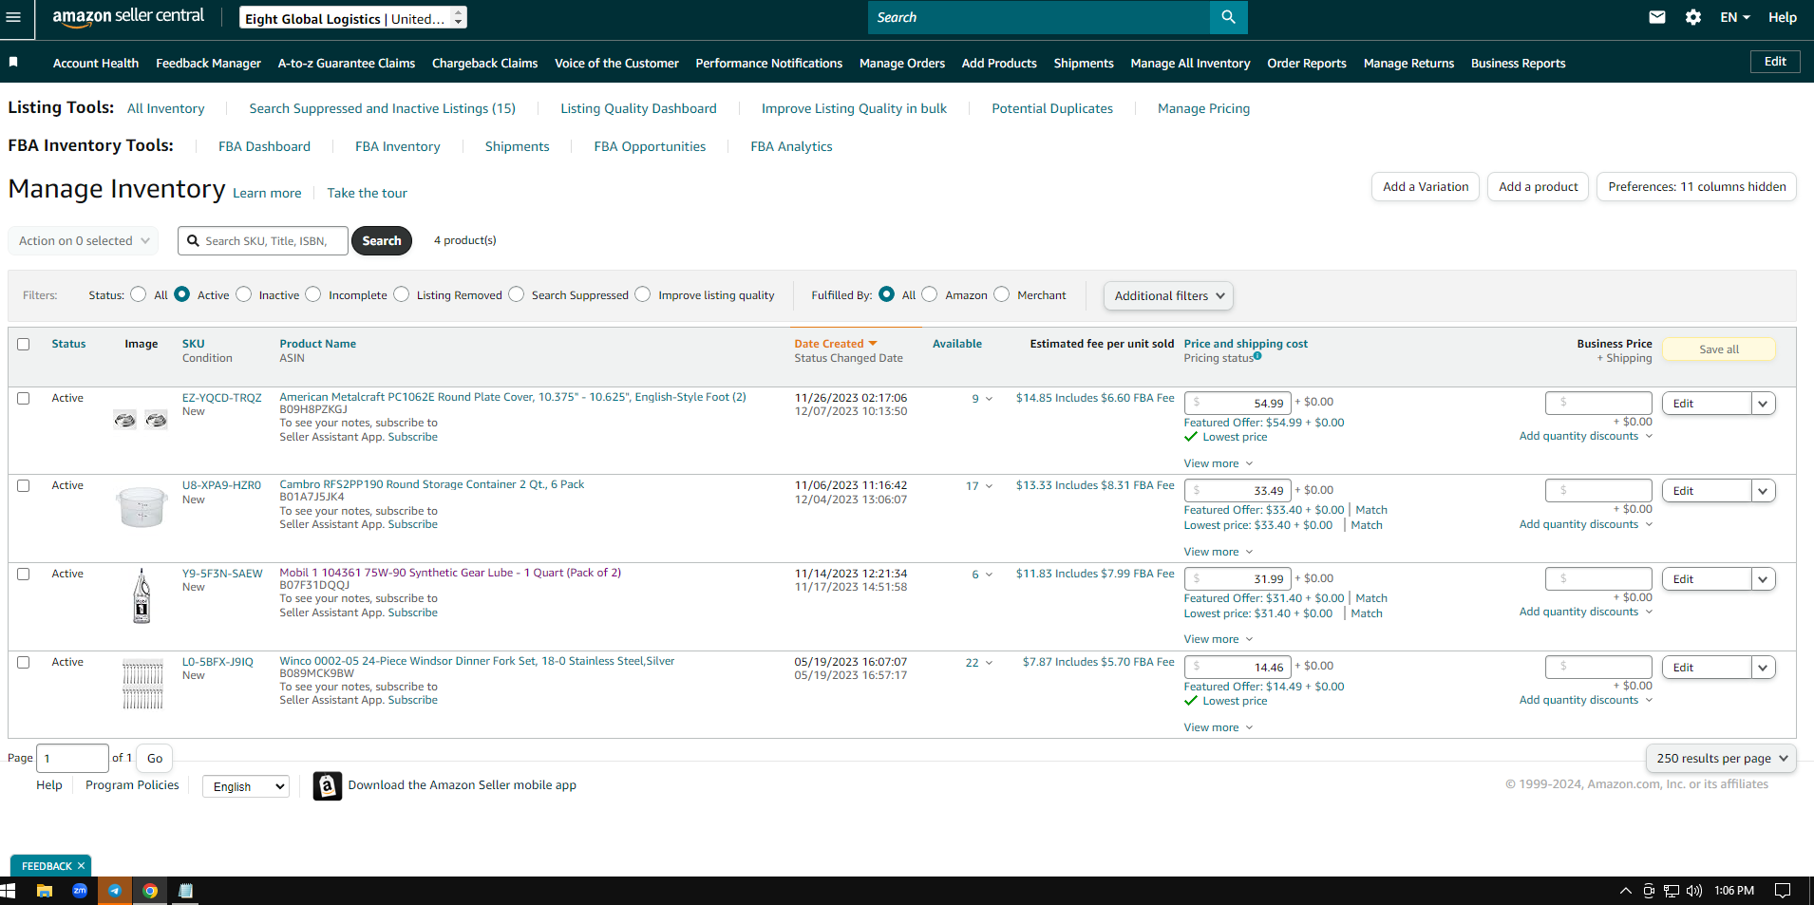Click the Cambro storage container thumbnail

tap(142, 507)
